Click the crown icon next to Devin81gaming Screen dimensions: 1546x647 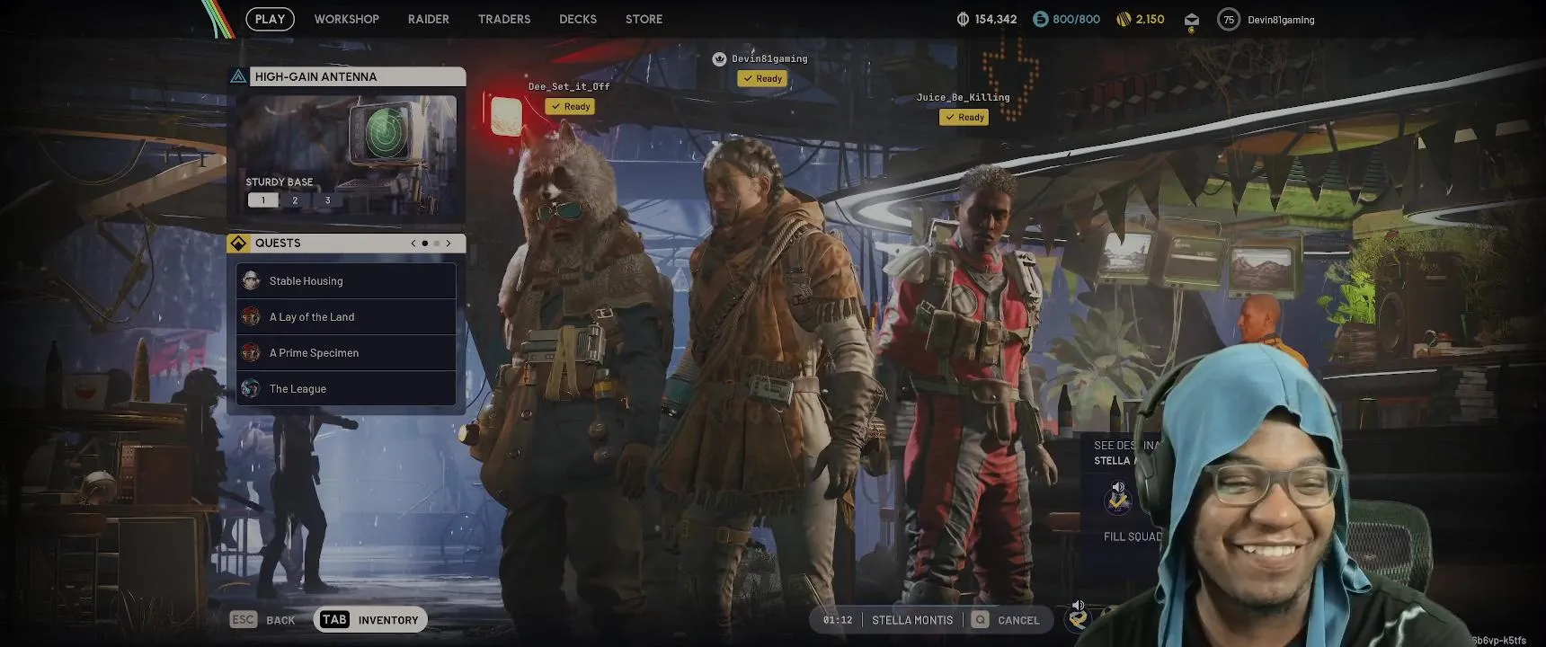click(x=719, y=58)
